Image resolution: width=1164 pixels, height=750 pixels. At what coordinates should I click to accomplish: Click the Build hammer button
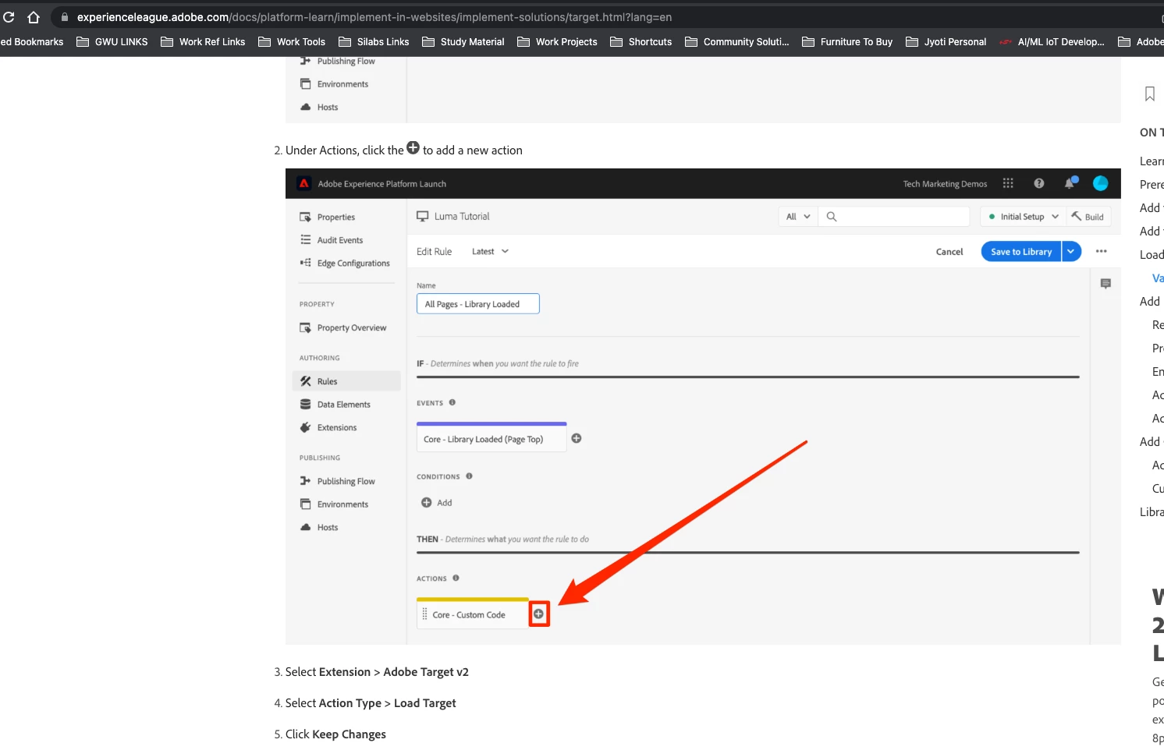[x=1088, y=217]
